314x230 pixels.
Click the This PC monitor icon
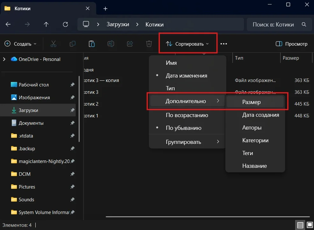[86, 24]
